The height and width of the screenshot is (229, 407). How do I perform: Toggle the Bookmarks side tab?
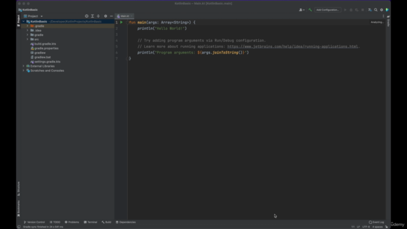(18, 209)
